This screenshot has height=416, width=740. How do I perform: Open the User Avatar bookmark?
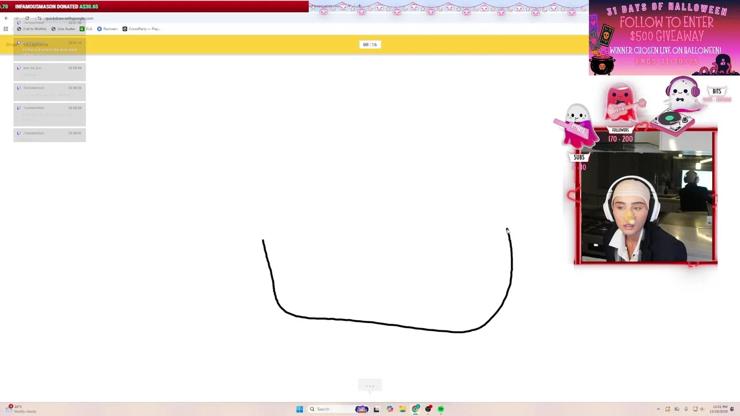point(64,29)
